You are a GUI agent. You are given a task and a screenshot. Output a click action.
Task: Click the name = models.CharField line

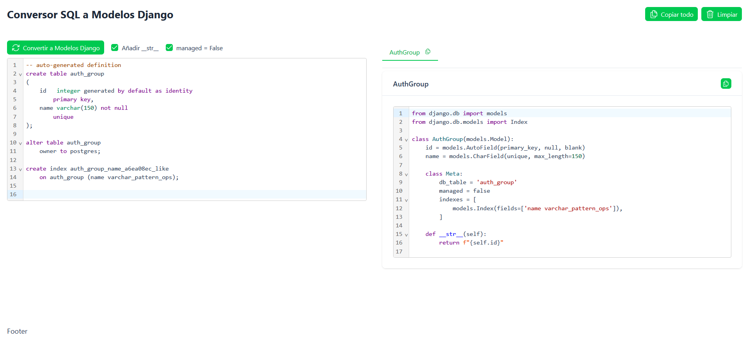pos(505,156)
